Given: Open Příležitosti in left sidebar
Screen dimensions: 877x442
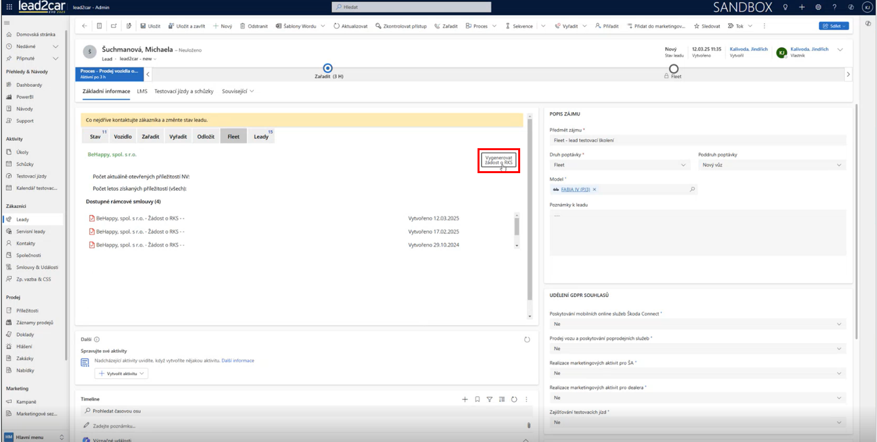Looking at the screenshot, I should [27, 311].
